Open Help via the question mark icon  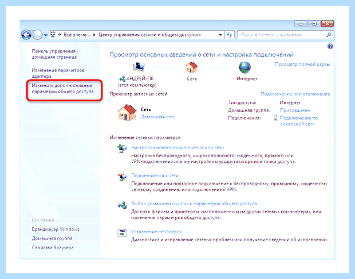[330, 46]
